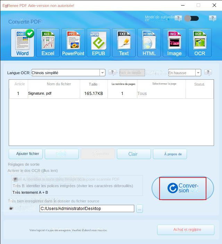Pick the HTML format icon

[149, 43]
